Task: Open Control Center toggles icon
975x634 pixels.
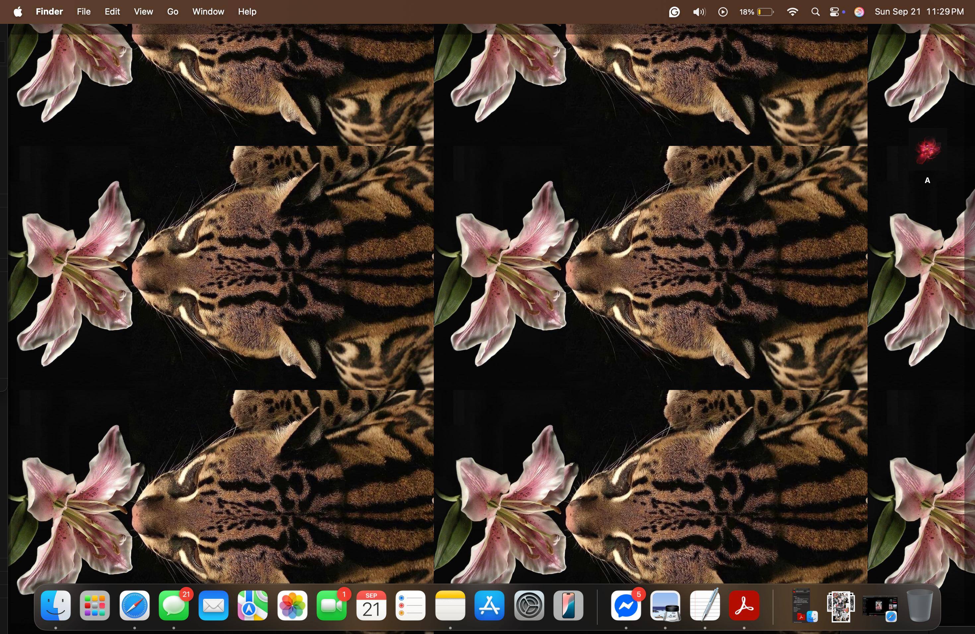Action: (834, 12)
